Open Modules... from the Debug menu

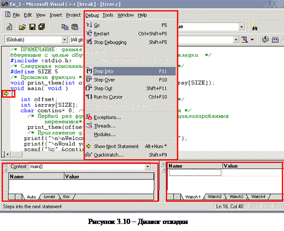tap(130, 135)
